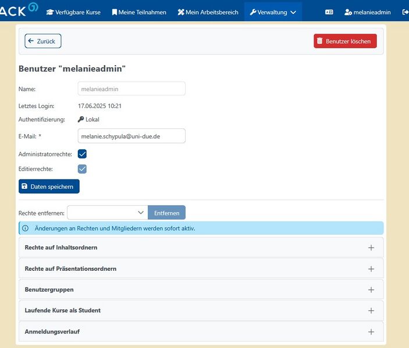The width and height of the screenshot is (409, 348).
Task: Open the Rechte entfernen dropdown
Action: (x=108, y=213)
